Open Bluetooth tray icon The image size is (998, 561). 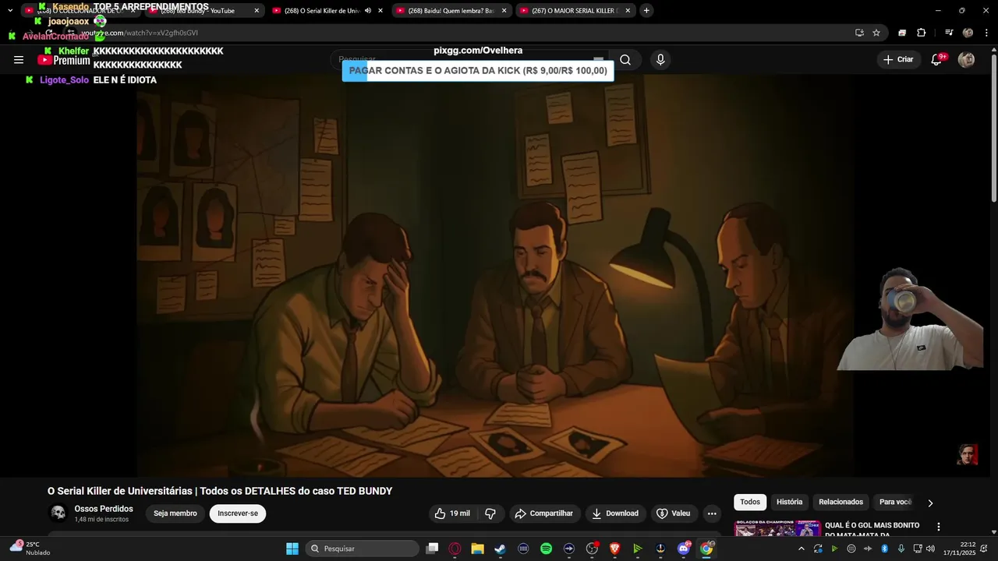point(885,549)
